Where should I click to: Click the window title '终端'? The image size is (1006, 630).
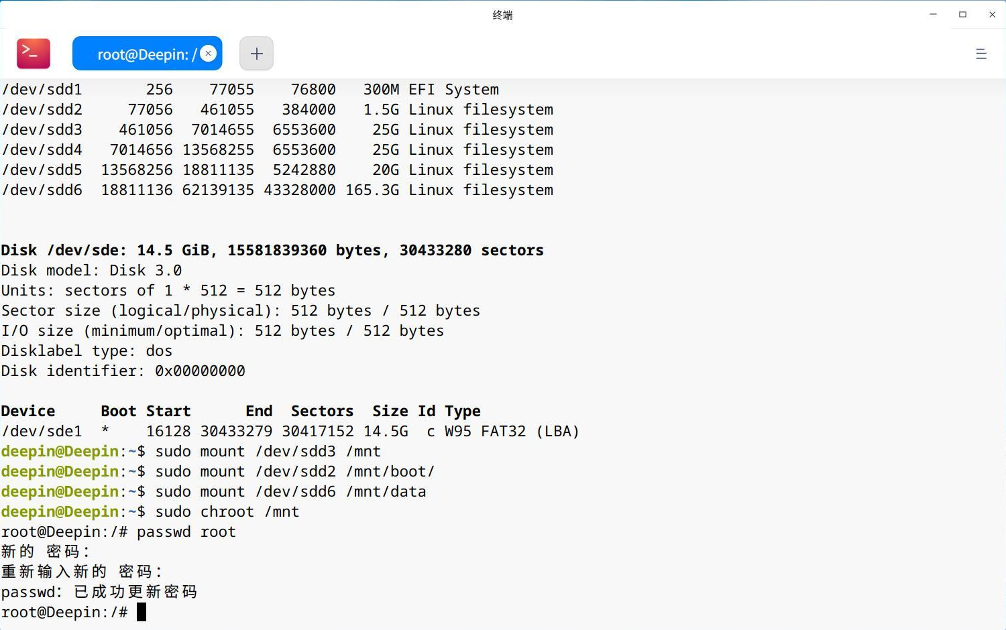pyautogui.click(x=502, y=15)
